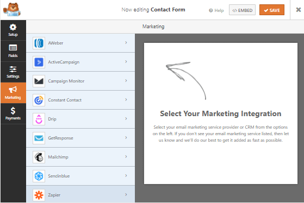Screen dimensions: 304x203
Task: Select the Zapier integration label
Action: (x=54, y=195)
